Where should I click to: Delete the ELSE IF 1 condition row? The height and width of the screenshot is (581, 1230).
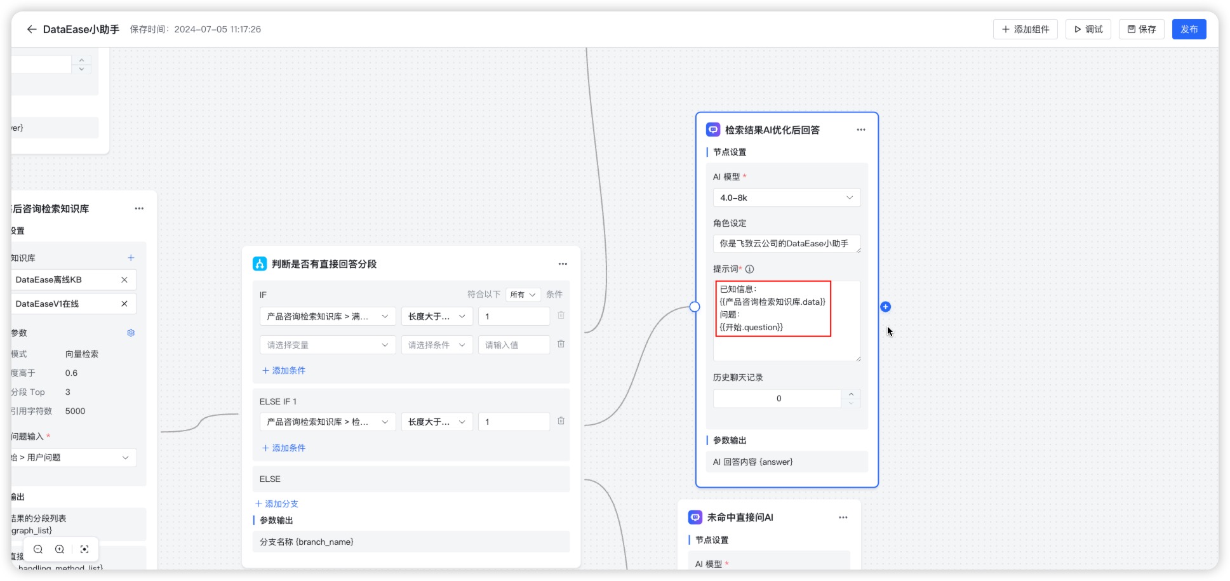point(561,420)
